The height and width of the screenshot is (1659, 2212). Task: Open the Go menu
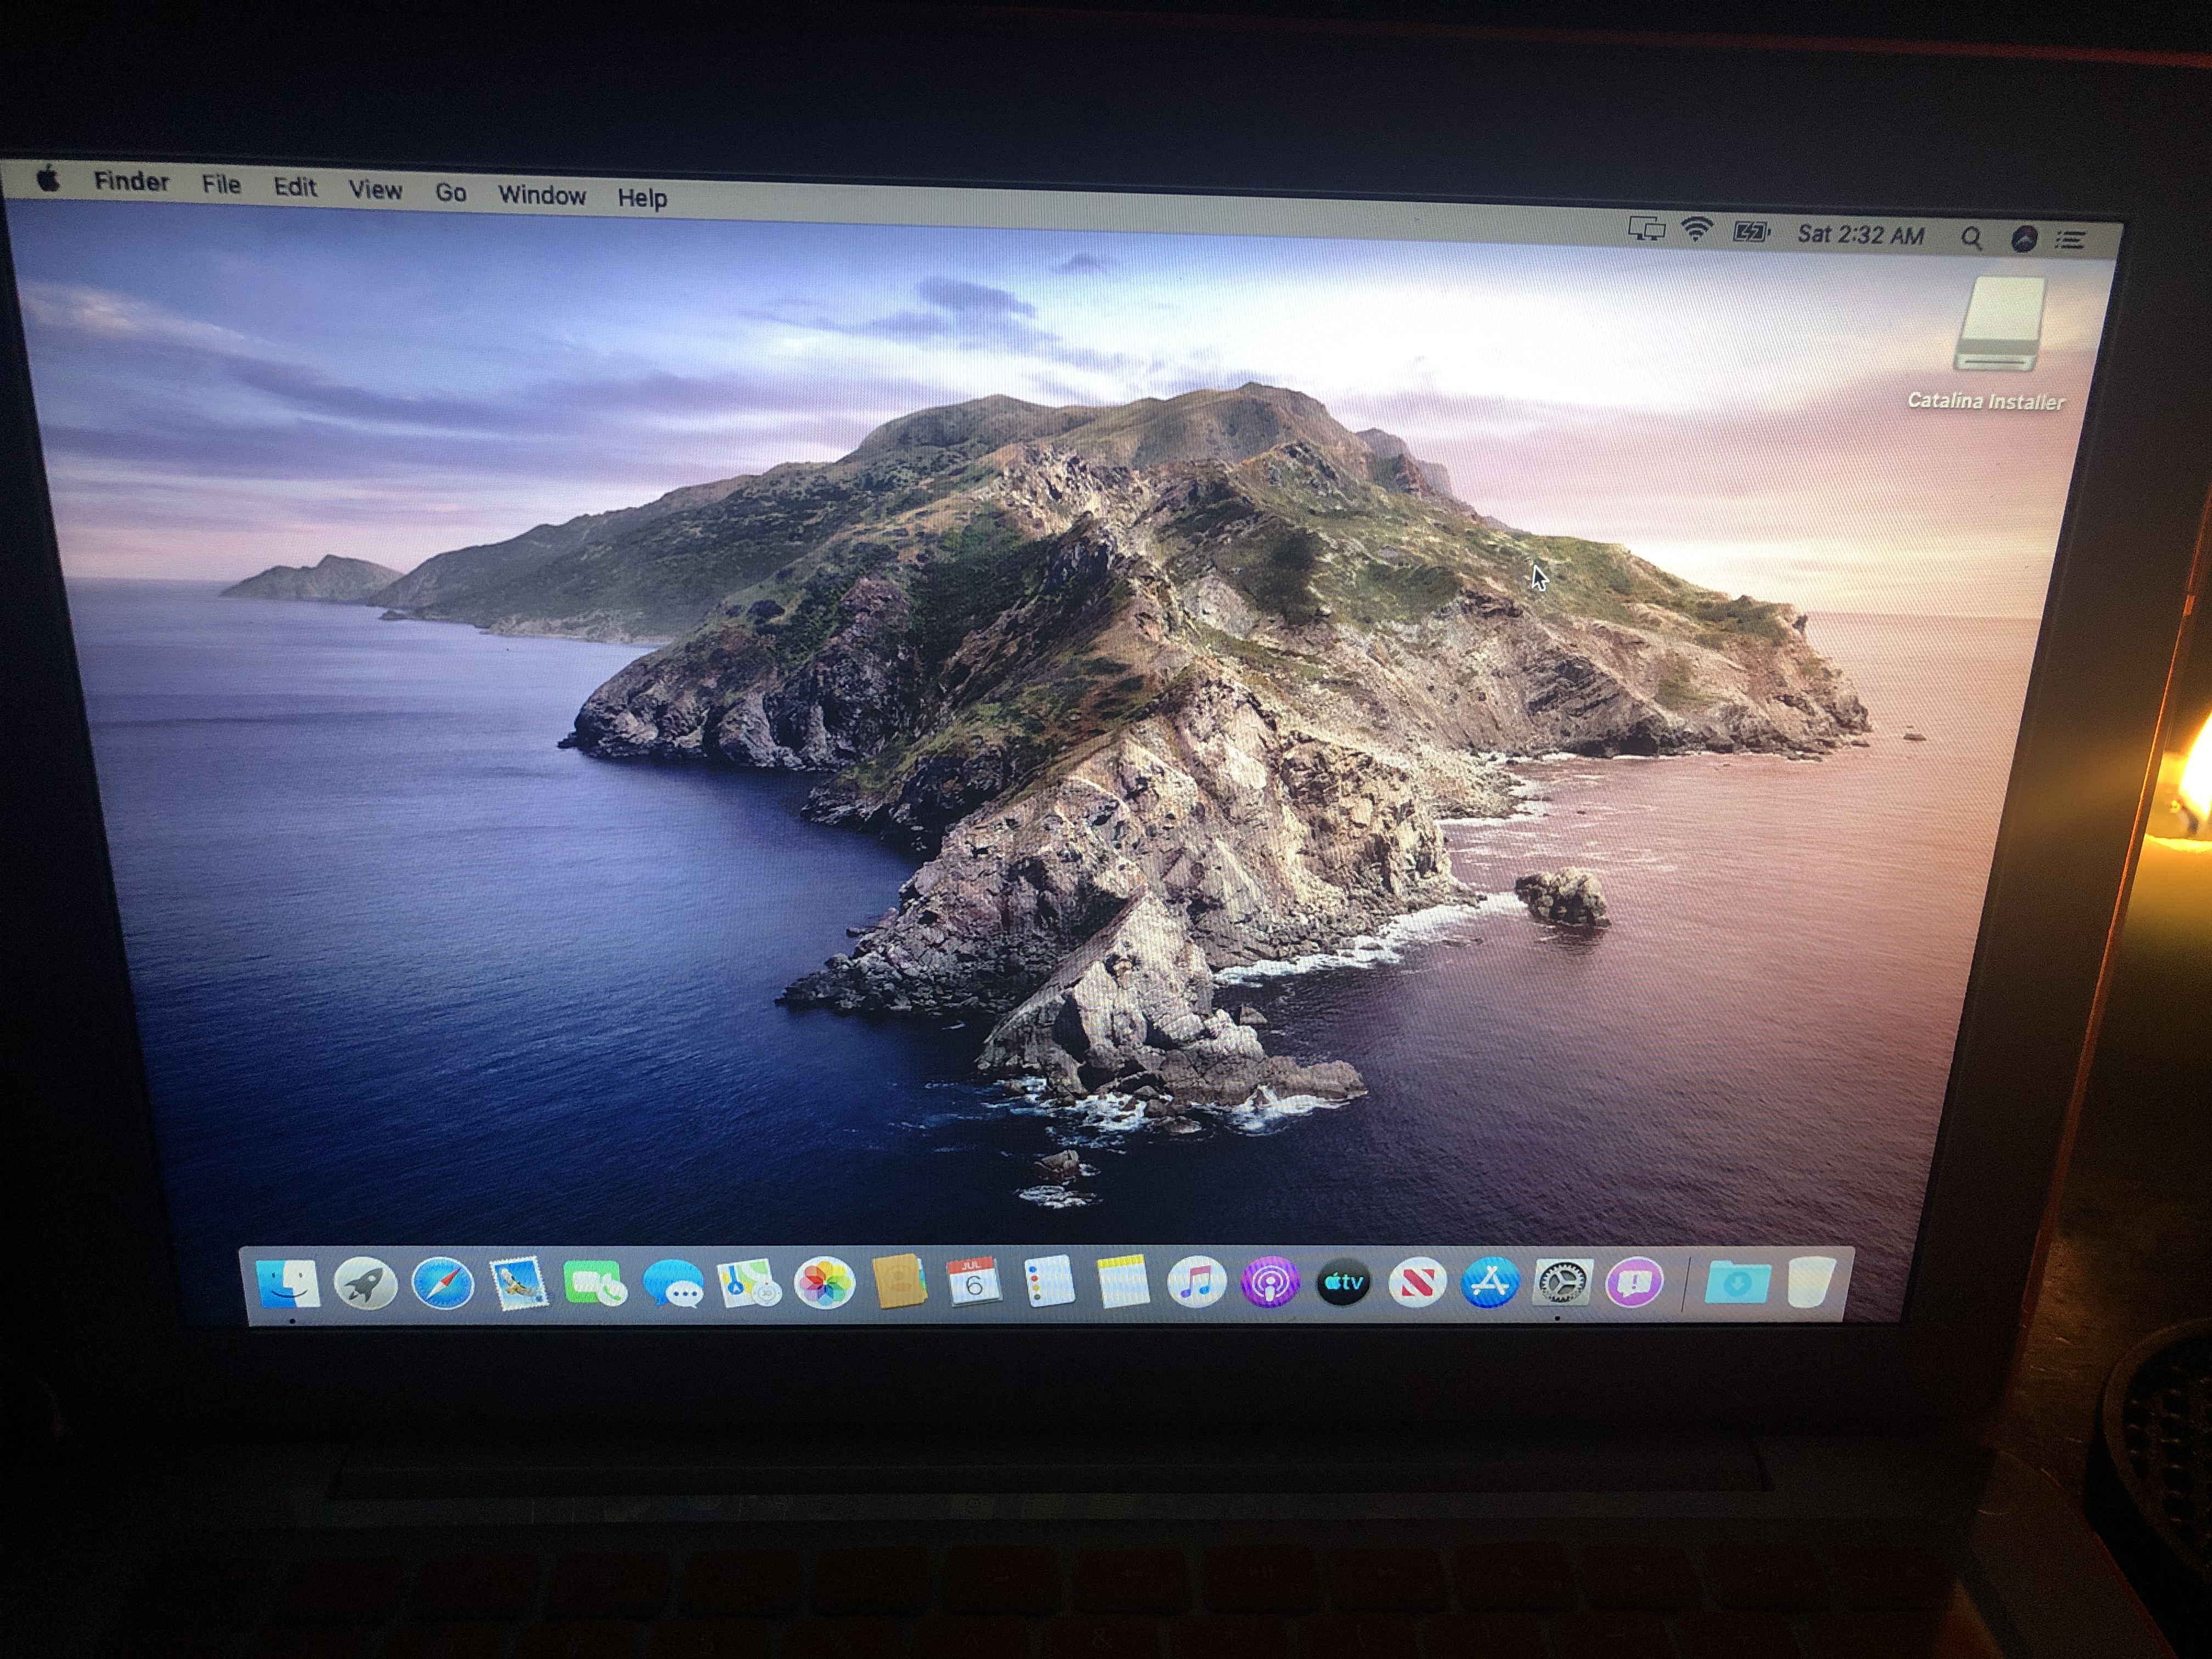coord(451,192)
